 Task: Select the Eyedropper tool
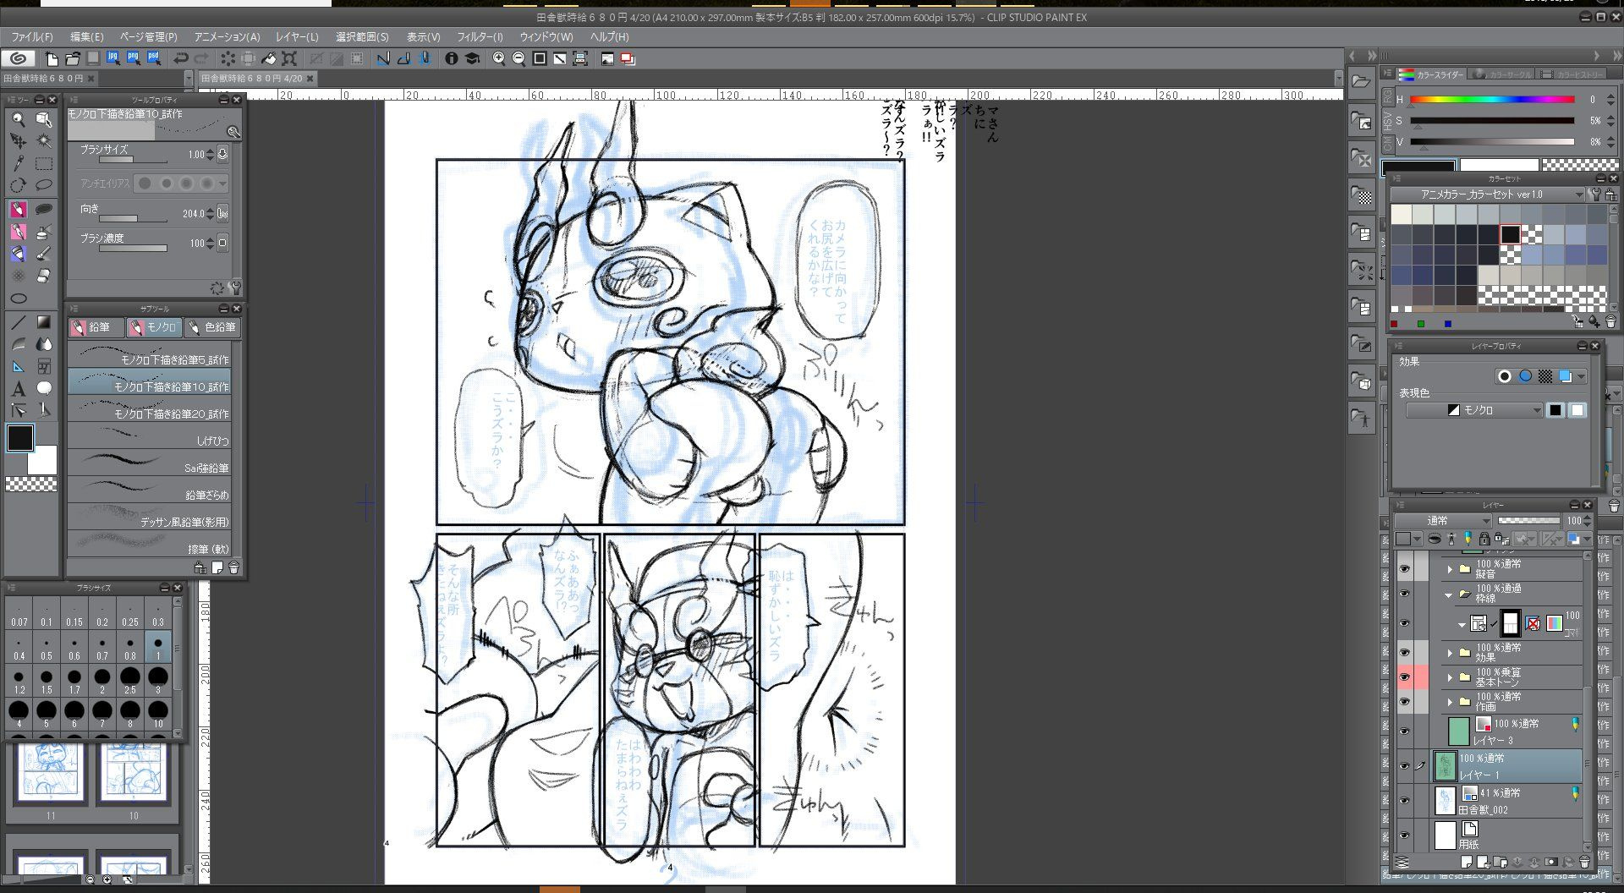18,163
